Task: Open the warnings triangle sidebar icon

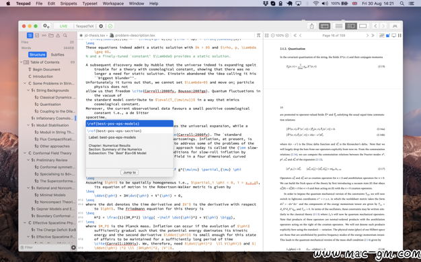Action: click(x=58, y=36)
